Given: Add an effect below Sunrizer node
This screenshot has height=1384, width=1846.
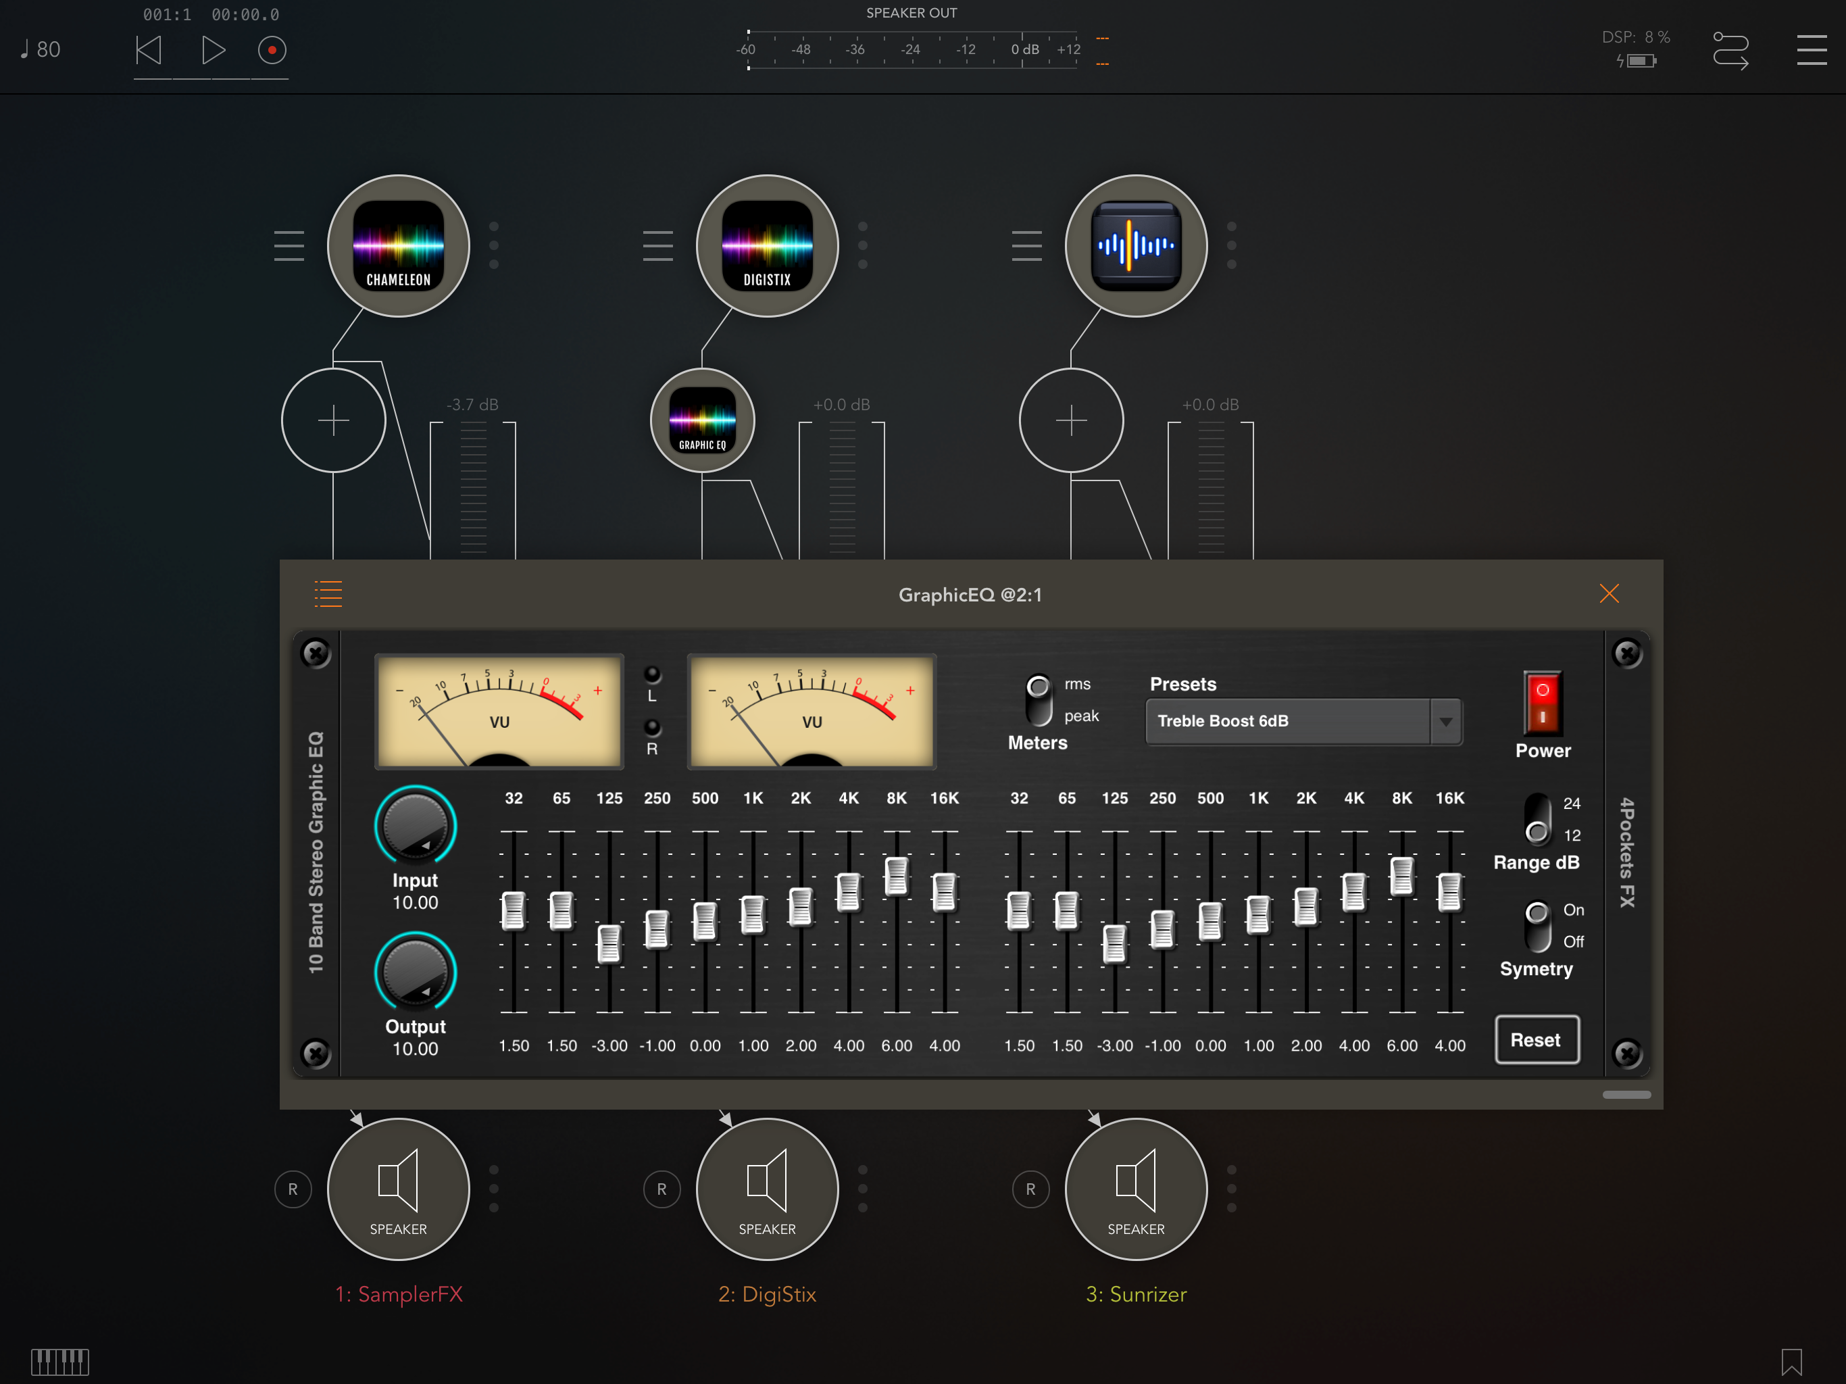Looking at the screenshot, I should [1071, 420].
